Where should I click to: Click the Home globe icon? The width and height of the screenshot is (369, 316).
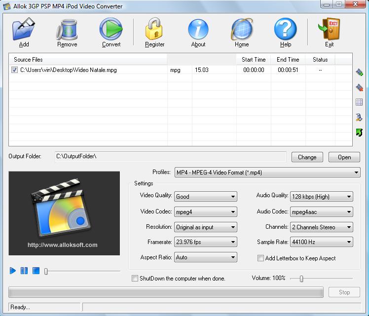242,29
